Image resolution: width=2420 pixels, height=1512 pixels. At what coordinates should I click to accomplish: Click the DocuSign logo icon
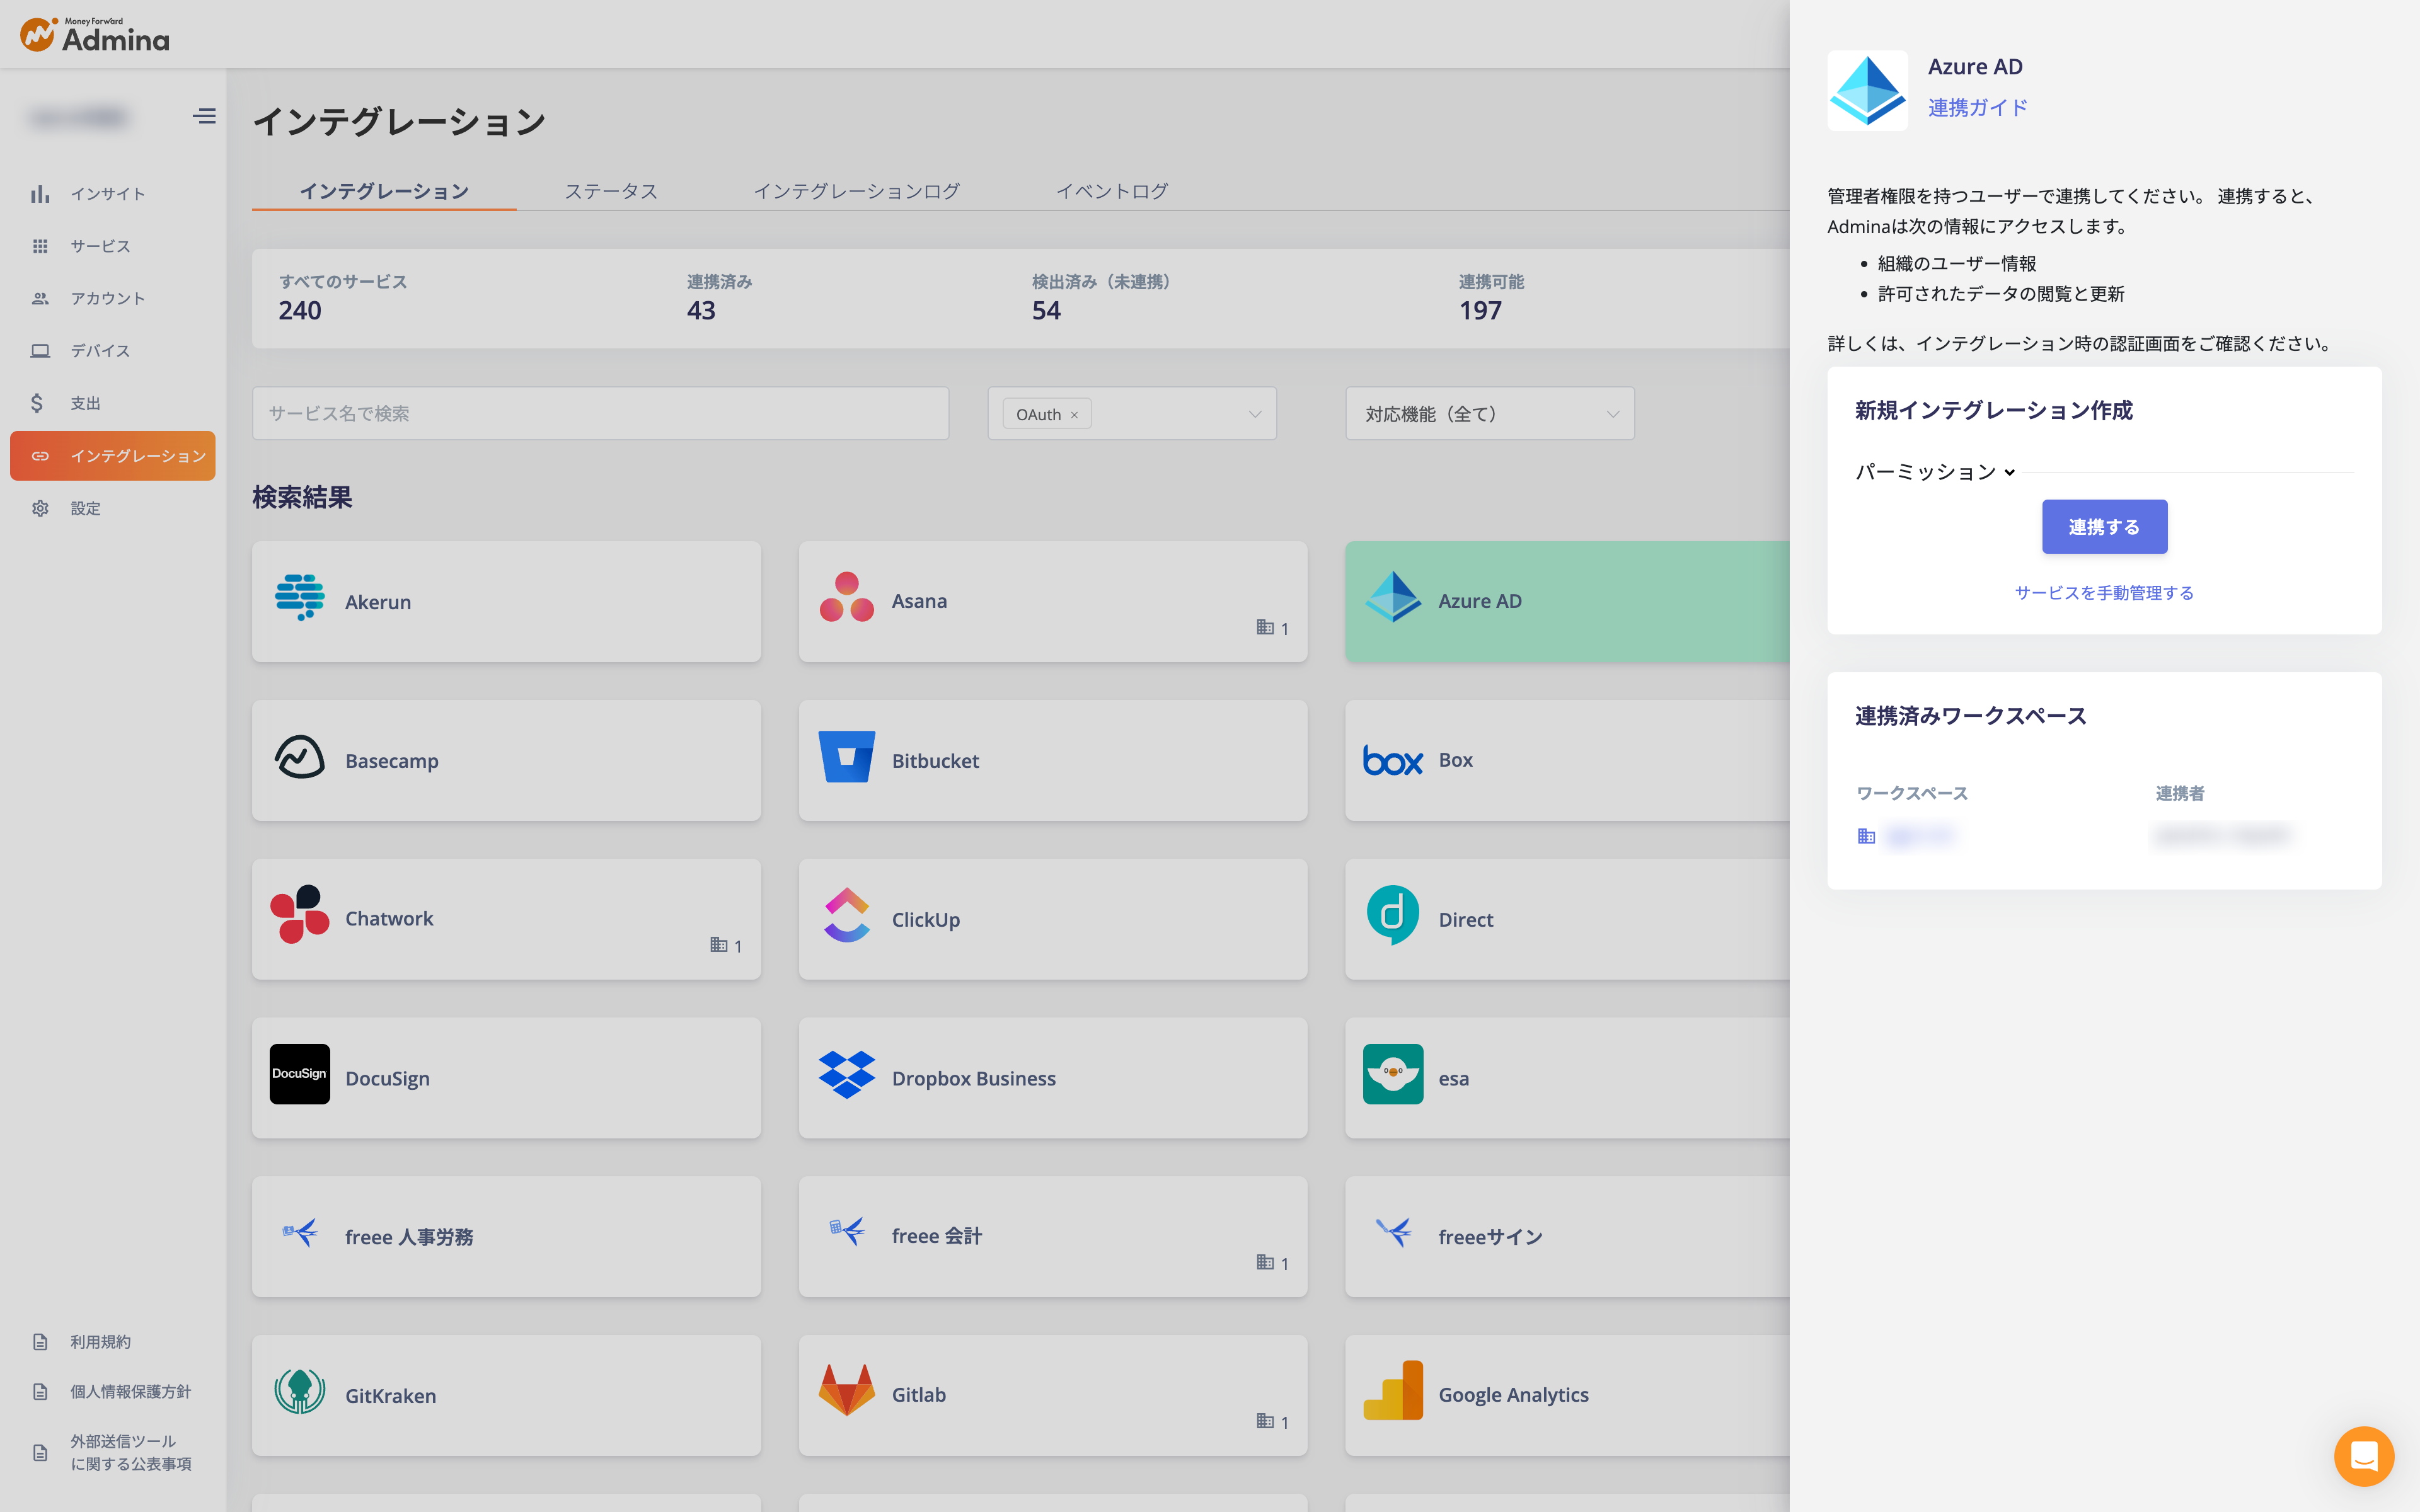coord(299,1074)
